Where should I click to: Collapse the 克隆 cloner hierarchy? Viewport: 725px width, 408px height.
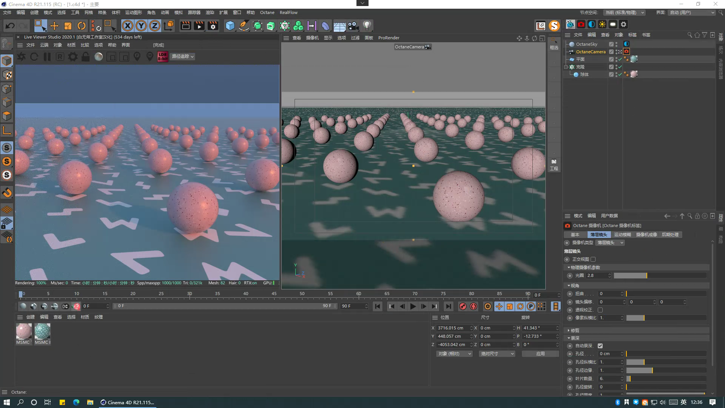[566, 67]
